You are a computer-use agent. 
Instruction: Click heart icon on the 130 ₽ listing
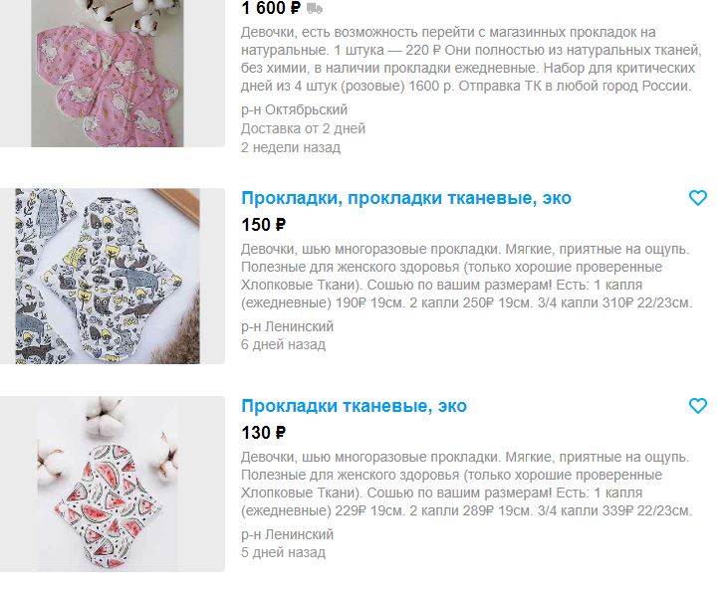pyautogui.click(x=698, y=406)
